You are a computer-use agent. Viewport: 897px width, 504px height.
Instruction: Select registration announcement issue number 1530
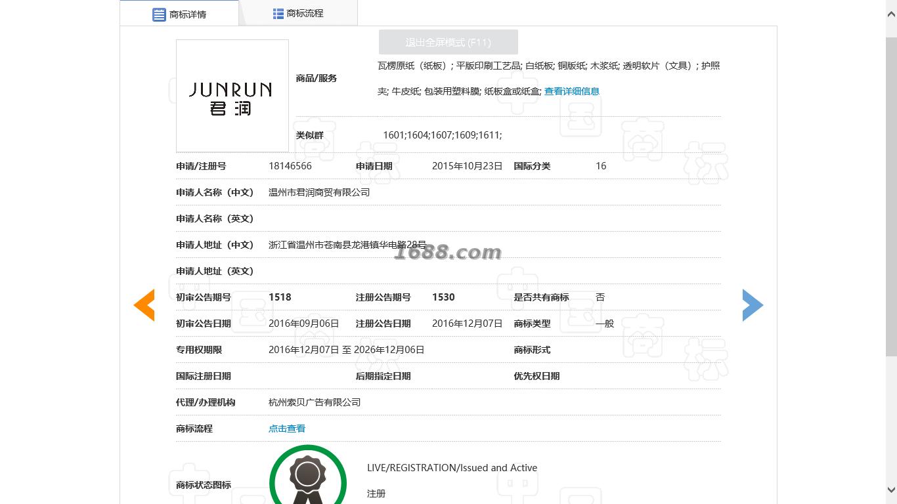coord(443,297)
